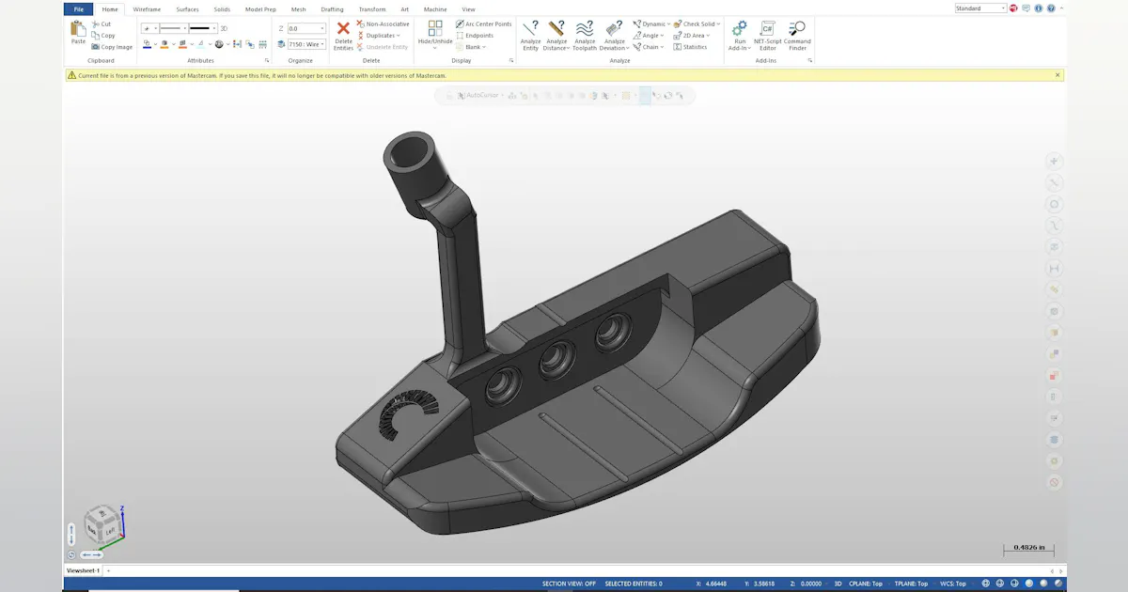The image size is (1128, 592).
Task: Click CPLANE: Top in status bar
Action: click(x=865, y=584)
